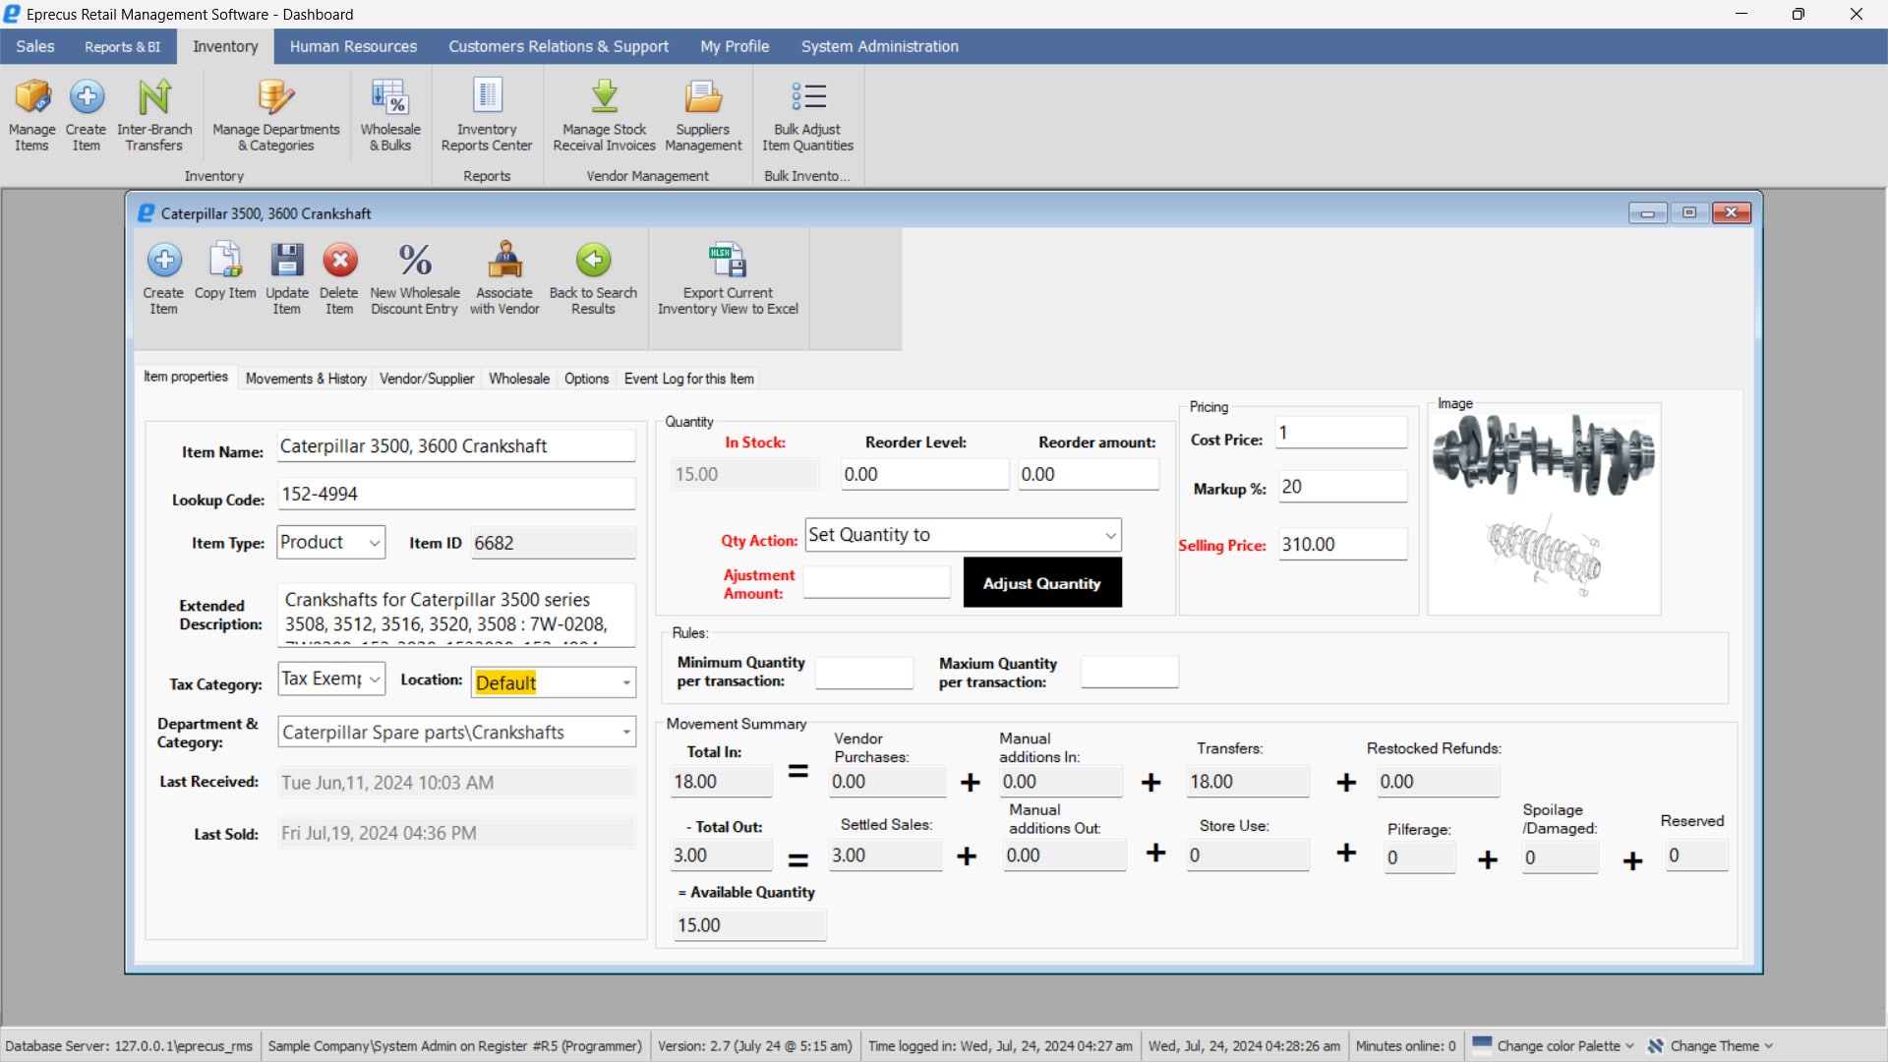The height and width of the screenshot is (1062, 1888).
Task: Switch to the Sales ribbon tab
Action: [35, 46]
